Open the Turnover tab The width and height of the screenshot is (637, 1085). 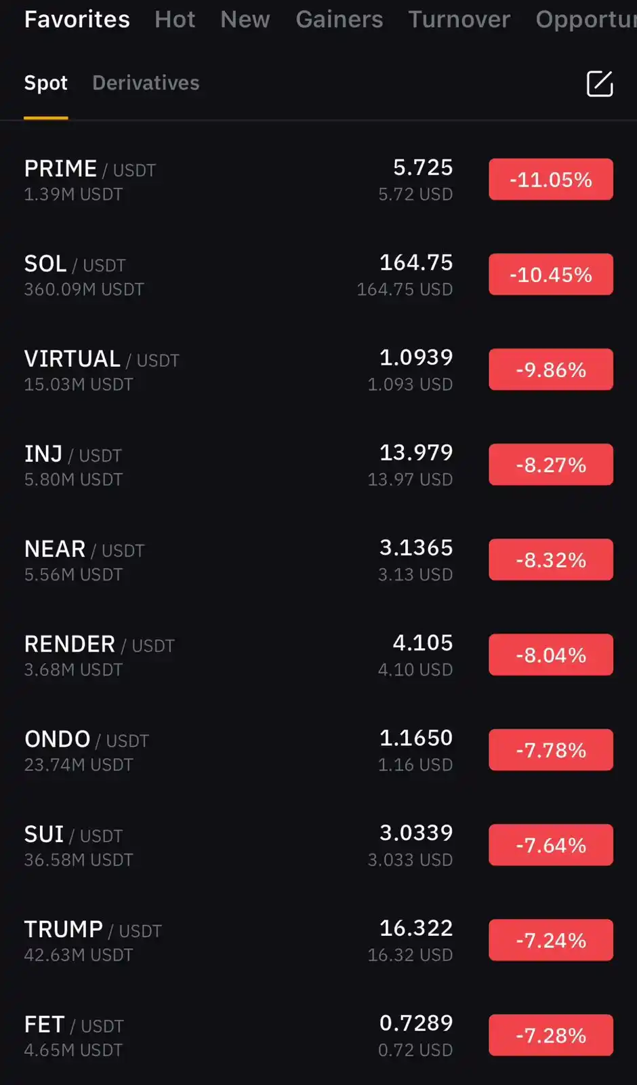coord(459,19)
